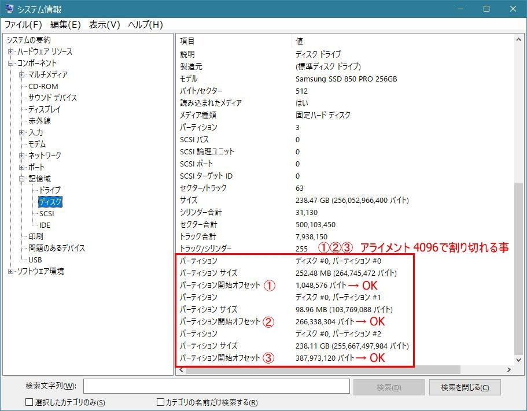The width and height of the screenshot is (527, 411).
Task: Collapse the 記憶域 tree node
Action: coord(22,179)
